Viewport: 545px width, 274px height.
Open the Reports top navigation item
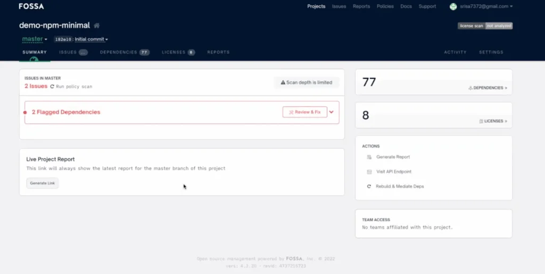click(x=361, y=6)
